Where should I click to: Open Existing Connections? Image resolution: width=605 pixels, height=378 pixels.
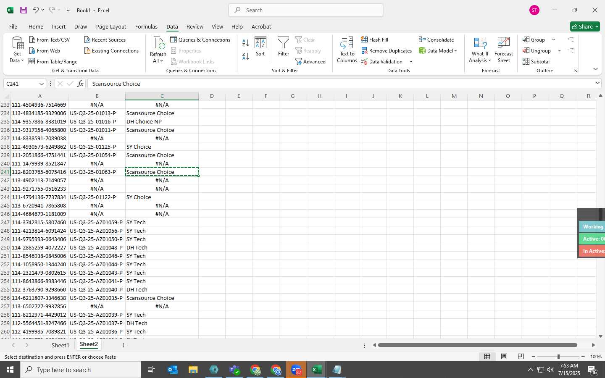(111, 50)
